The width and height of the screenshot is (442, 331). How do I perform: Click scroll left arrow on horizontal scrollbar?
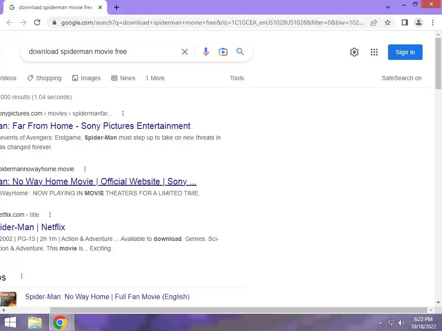(x=3, y=310)
